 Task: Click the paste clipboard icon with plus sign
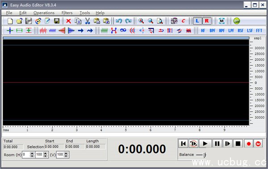[x=106, y=21]
